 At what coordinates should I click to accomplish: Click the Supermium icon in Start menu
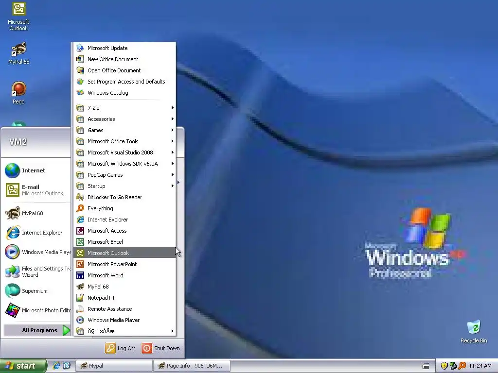12,291
